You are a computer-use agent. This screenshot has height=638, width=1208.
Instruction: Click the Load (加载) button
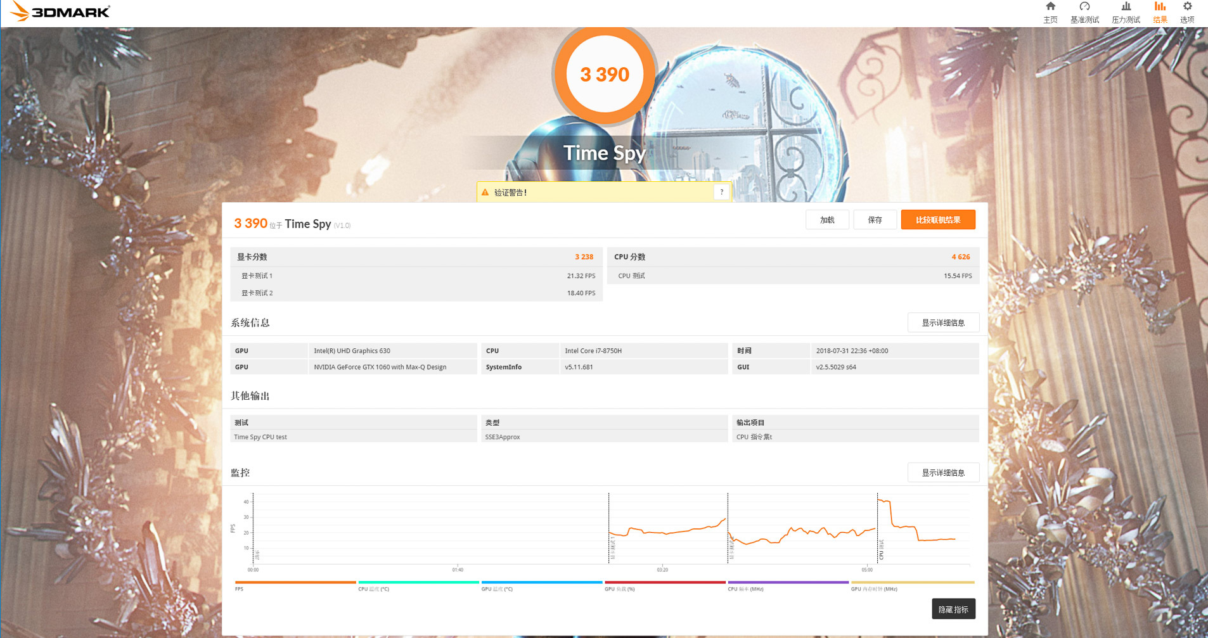(827, 220)
